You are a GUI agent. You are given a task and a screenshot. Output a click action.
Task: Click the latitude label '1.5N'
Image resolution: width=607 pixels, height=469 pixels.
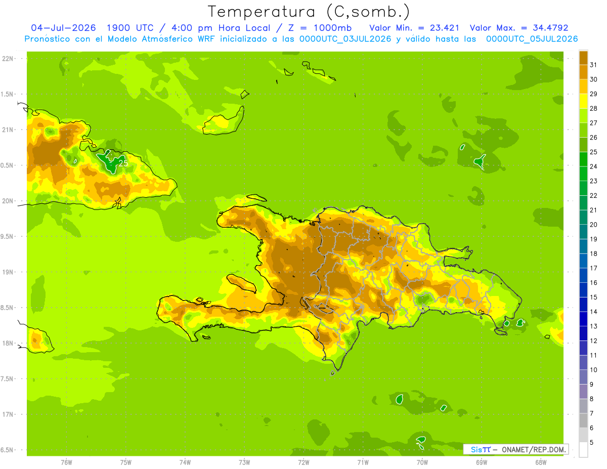(7, 94)
